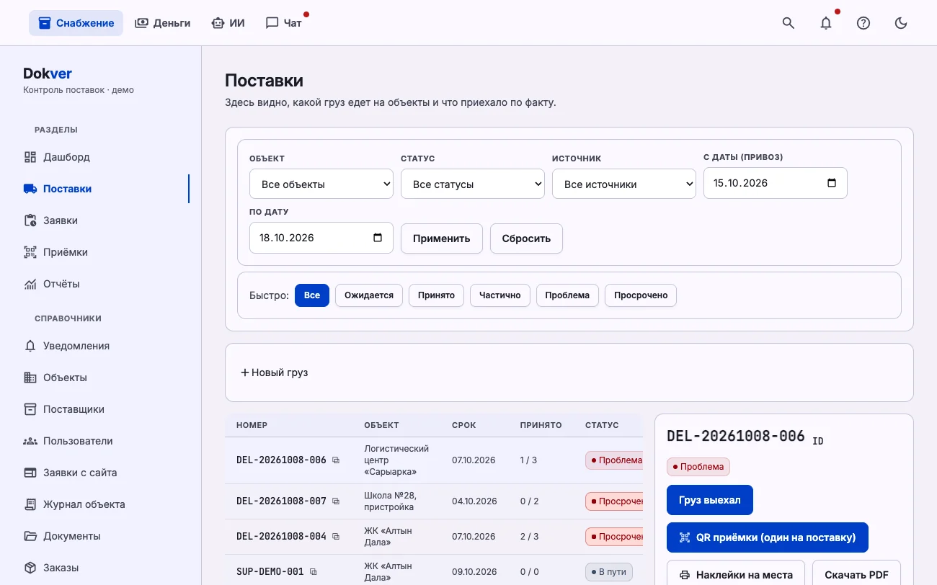
Task: Open Заявки section in the sidebar
Action: tap(101, 220)
